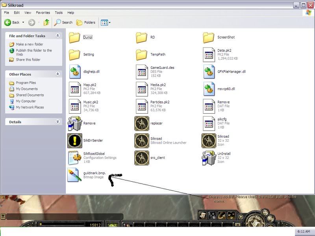Open the ScreenShot folder
The height and width of the screenshot is (236, 315).
point(209,37)
